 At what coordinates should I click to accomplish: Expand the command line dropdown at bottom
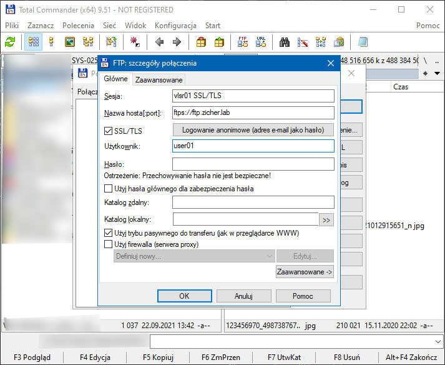pyautogui.click(x=438, y=341)
